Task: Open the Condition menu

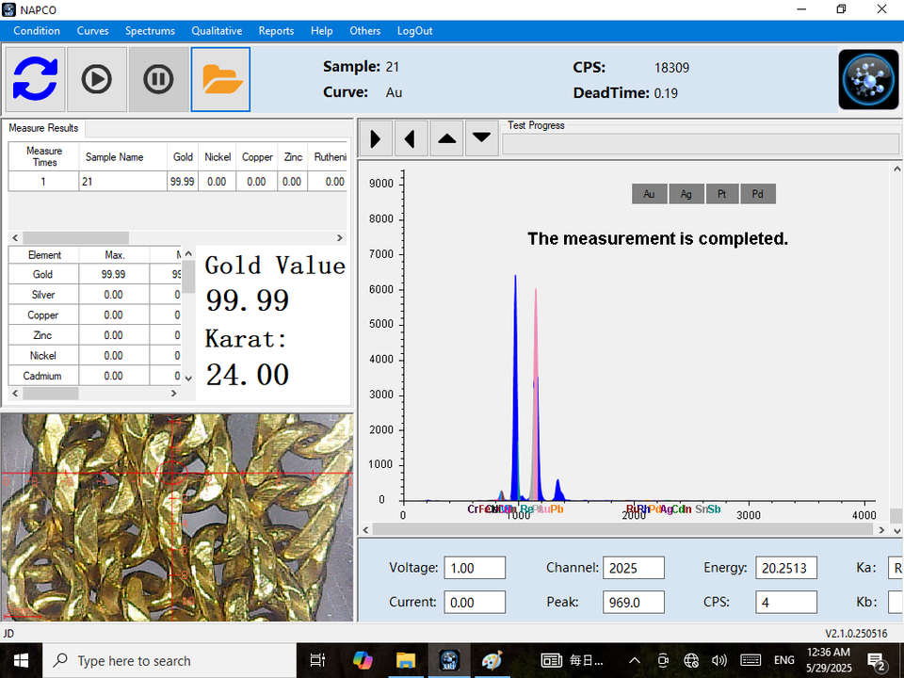Action: click(x=37, y=31)
